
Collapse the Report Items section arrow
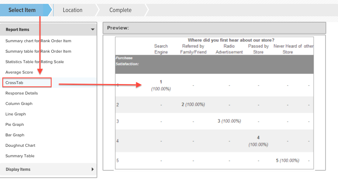tap(93, 29)
